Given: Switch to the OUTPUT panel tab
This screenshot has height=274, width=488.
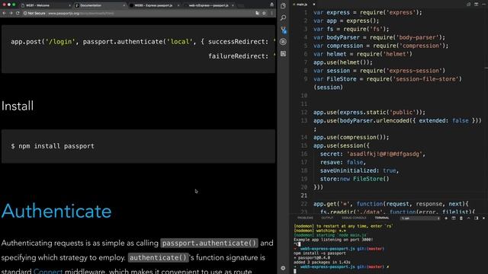Looking at the screenshot, I should click(x=327, y=218).
